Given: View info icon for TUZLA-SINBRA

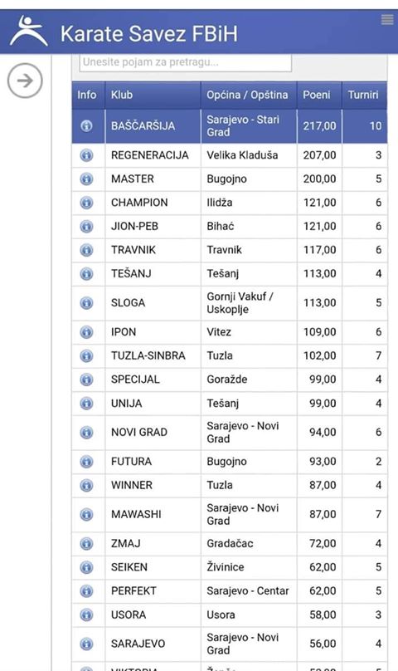Looking at the screenshot, I should [86, 355].
